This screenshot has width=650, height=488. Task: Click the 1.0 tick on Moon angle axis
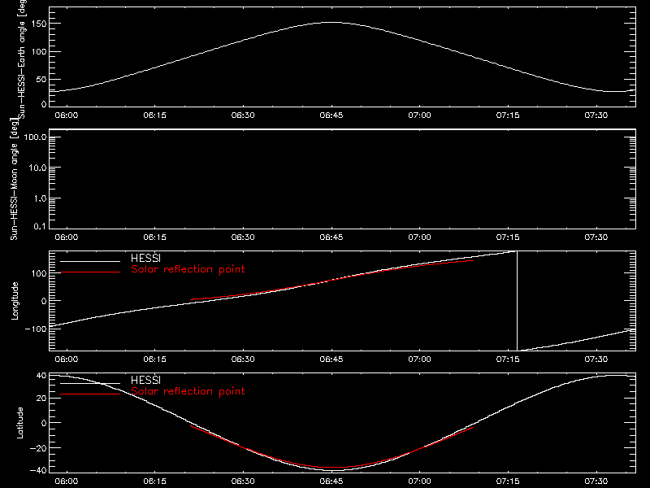point(40,198)
